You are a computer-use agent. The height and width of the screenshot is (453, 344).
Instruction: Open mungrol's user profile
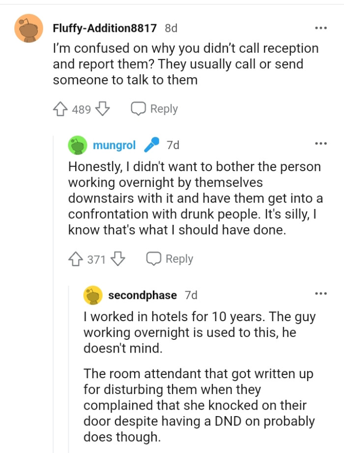[x=114, y=145]
